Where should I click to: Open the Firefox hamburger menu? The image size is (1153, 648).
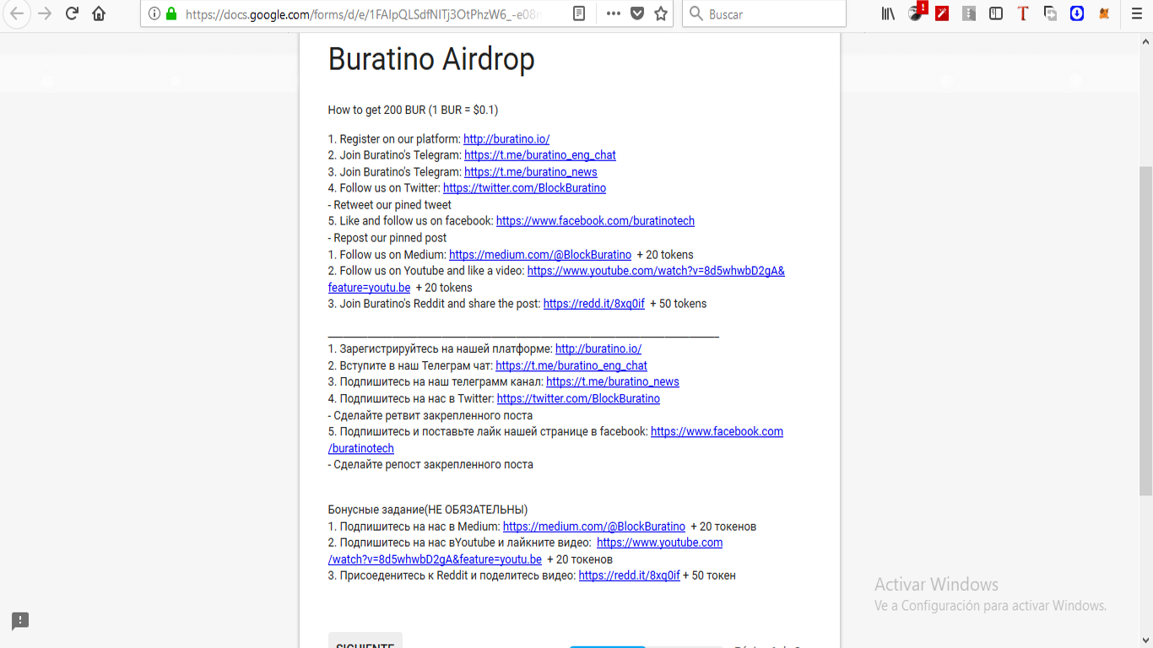click(x=1136, y=13)
